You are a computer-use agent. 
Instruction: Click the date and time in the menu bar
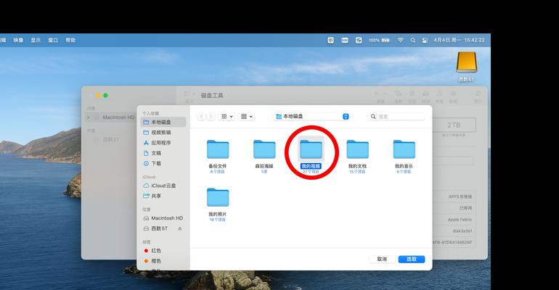459,40
